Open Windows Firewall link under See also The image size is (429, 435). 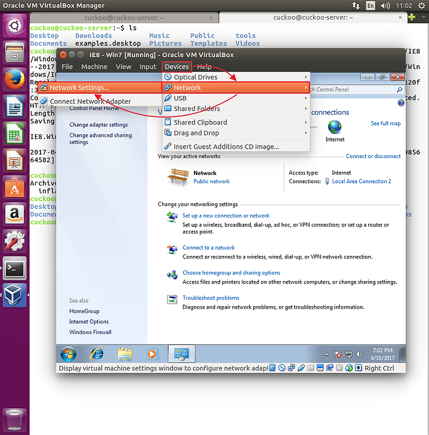pyautogui.click(x=91, y=332)
